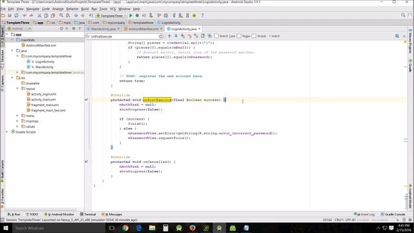Screen dimensions: 414x233
Task: Click the Search Everywhere magnifier icon
Action: [403, 16]
